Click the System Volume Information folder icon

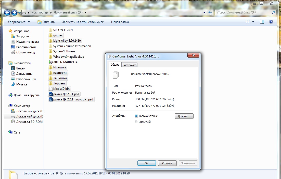point(50,46)
